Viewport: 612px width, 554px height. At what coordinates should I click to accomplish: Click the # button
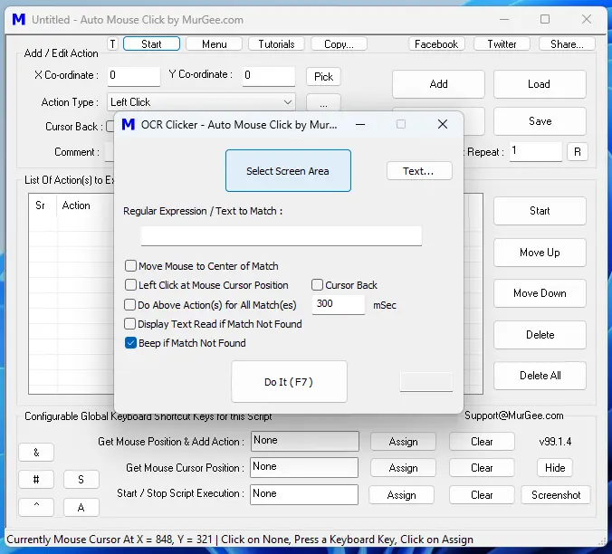pyautogui.click(x=36, y=480)
